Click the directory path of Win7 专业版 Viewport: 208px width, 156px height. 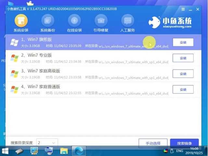click(x=134, y=62)
